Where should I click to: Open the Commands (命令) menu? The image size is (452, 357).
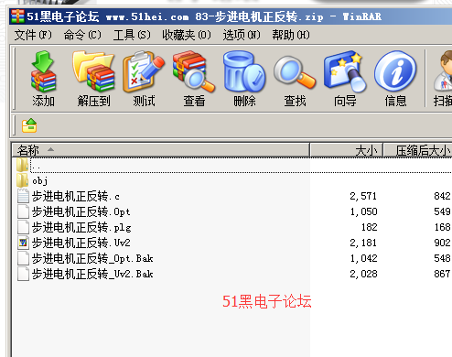click(82, 35)
